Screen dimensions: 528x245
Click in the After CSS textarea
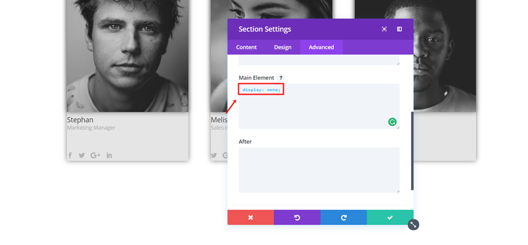point(319,170)
